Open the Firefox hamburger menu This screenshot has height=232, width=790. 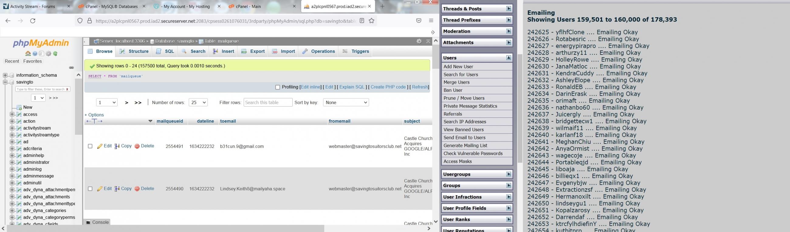pos(431,21)
